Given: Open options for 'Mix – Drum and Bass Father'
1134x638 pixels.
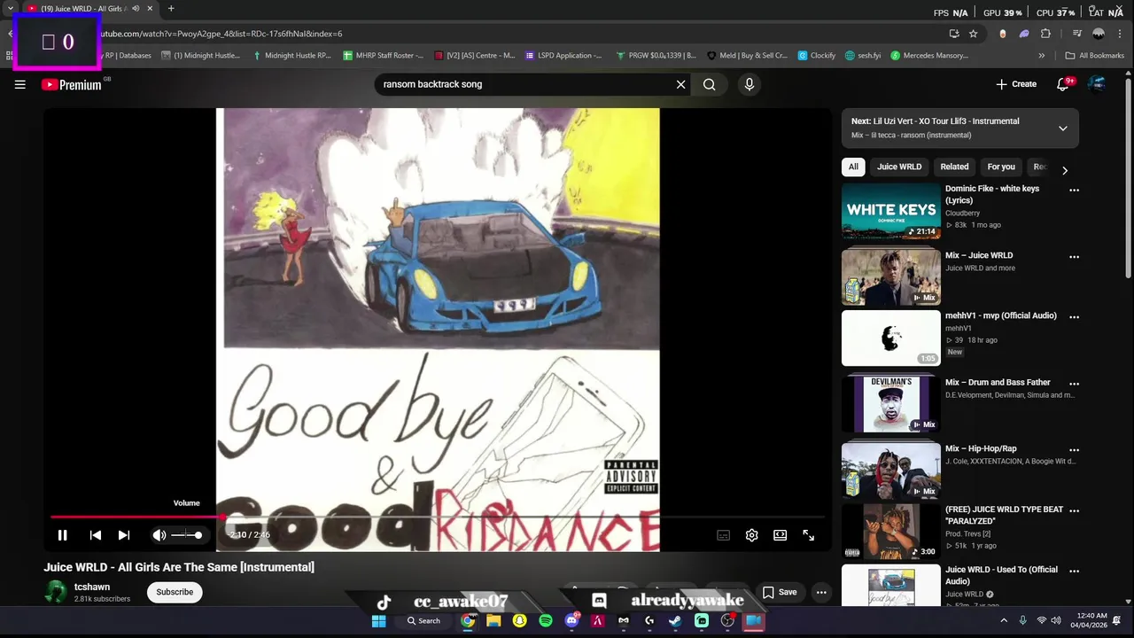Looking at the screenshot, I should [x=1074, y=384].
